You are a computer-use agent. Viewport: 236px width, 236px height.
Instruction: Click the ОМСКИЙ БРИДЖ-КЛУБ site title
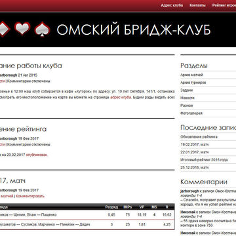pos(134,29)
